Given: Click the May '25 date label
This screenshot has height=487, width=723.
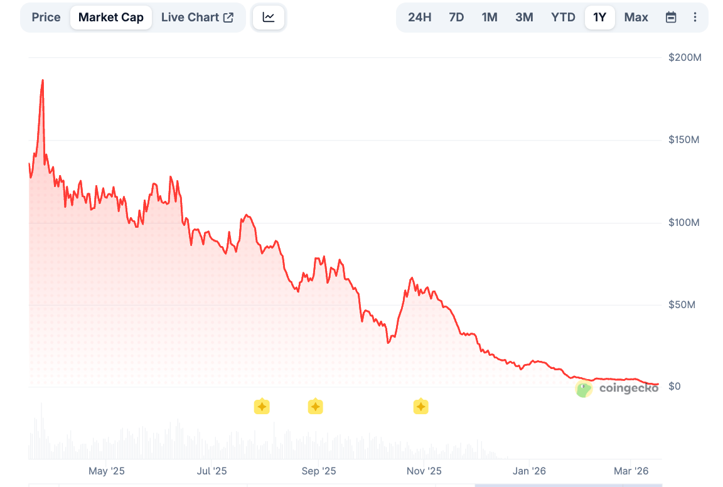Looking at the screenshot, I should (x=107, y=471).
